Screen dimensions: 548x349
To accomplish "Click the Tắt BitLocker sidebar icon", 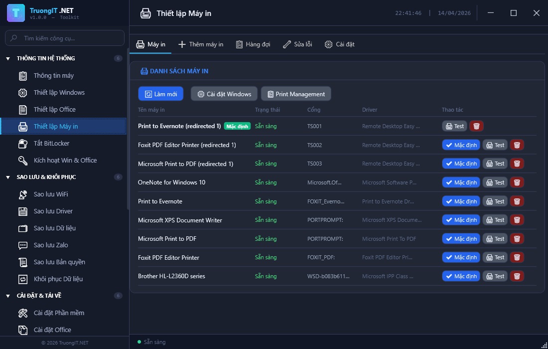I will point(23,144).
